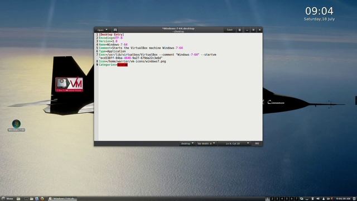Click the Comment=Starts the VirtualBox machine line
Viewport: 357px width, 201px height.
pyautogui.click(x=141, y=48)
